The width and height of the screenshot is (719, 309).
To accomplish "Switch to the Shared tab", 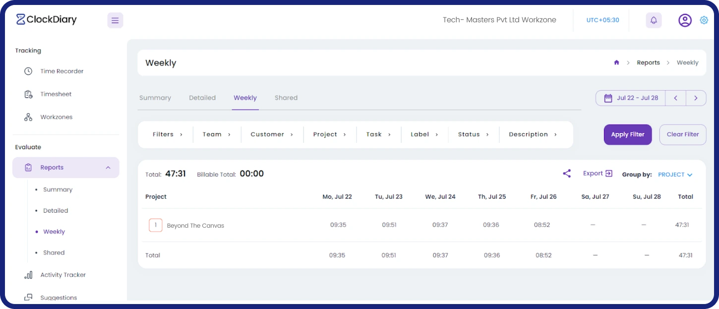I will pyautogui.click(x=286, y=98).
